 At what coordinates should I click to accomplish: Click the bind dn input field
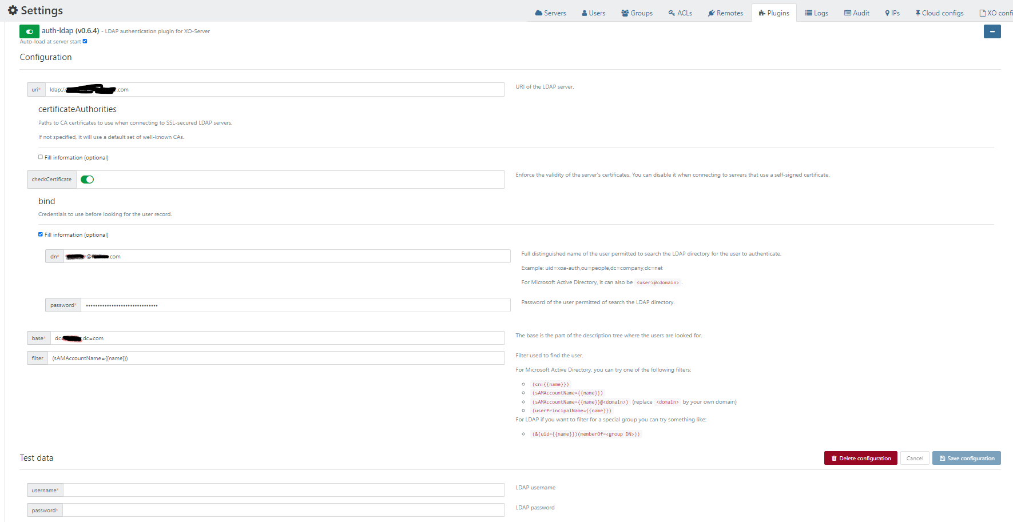(287, 256)
